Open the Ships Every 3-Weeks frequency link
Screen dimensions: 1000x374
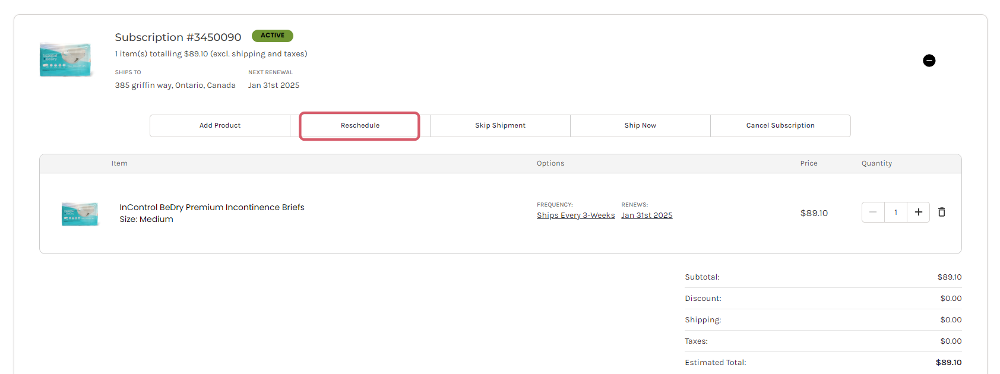[x=576, y=215]
